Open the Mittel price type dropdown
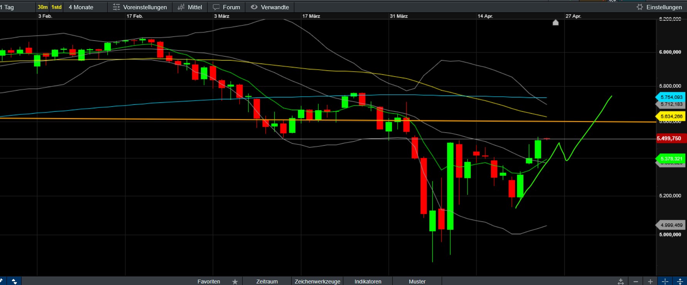Viewport: 687px width, 285px height. tap(190, 7)
